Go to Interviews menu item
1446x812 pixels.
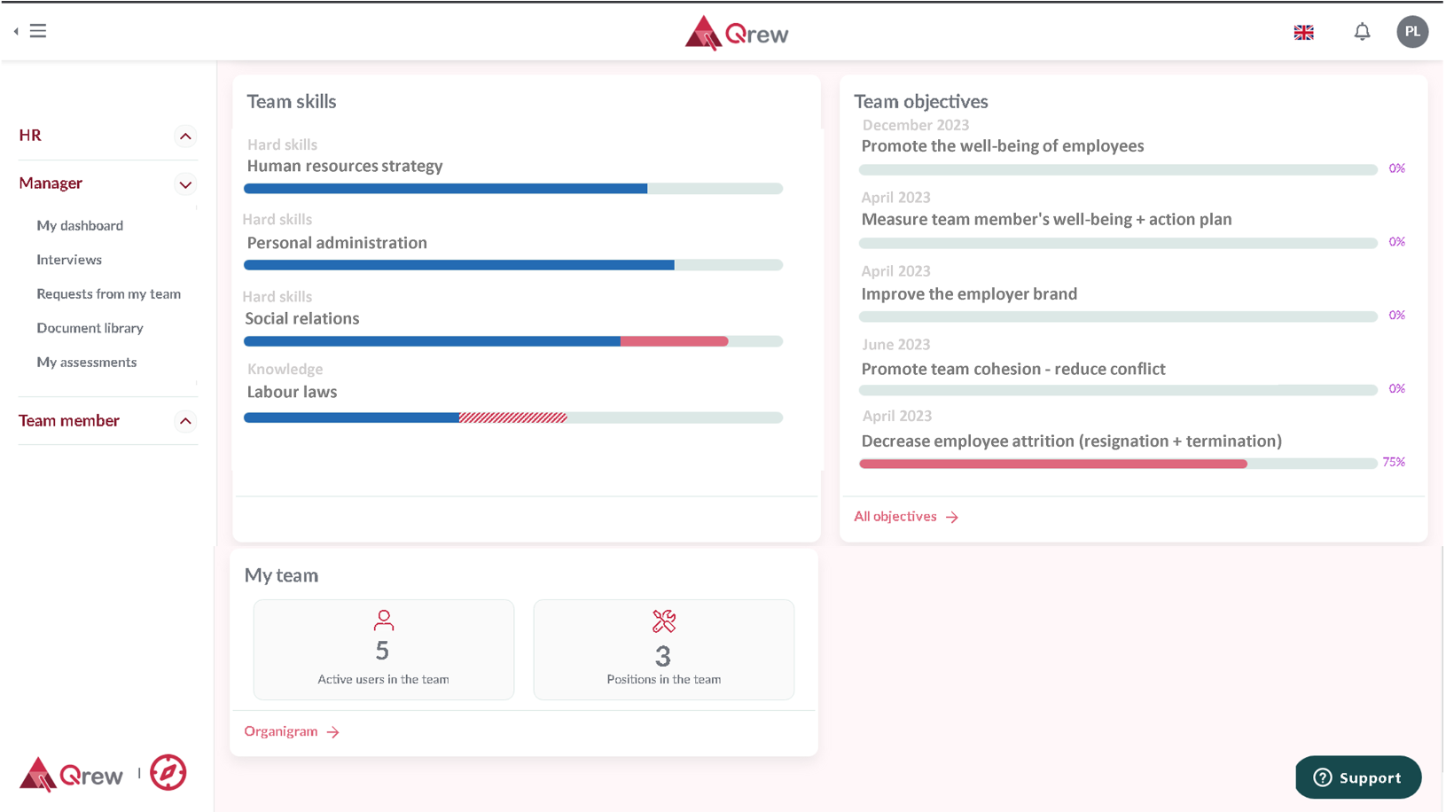[x=69, y=260]
